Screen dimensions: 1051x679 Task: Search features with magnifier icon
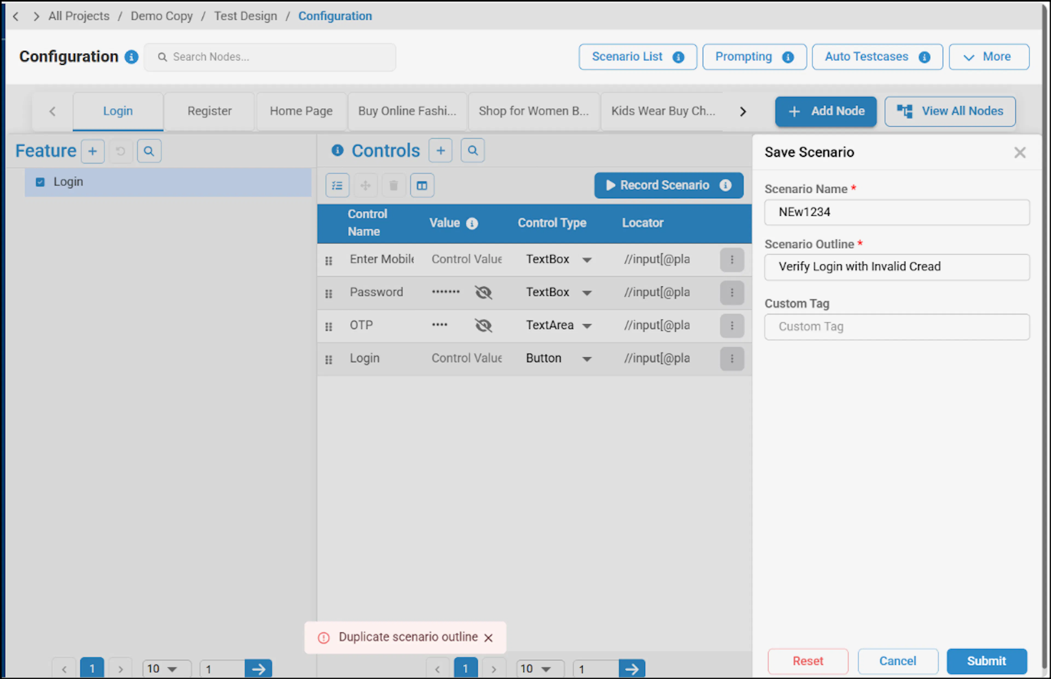click(149, 151)
